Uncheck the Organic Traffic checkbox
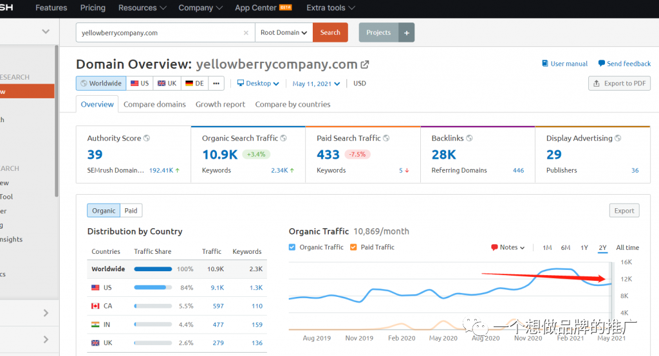Image resolution: width=659 pixels, height=356 pixels. (x=292, y=247)
